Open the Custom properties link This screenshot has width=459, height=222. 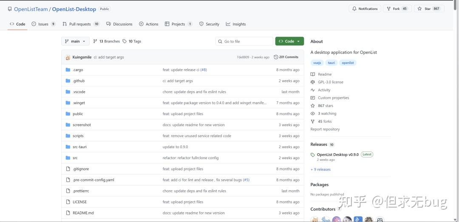(x=334, y=98)
